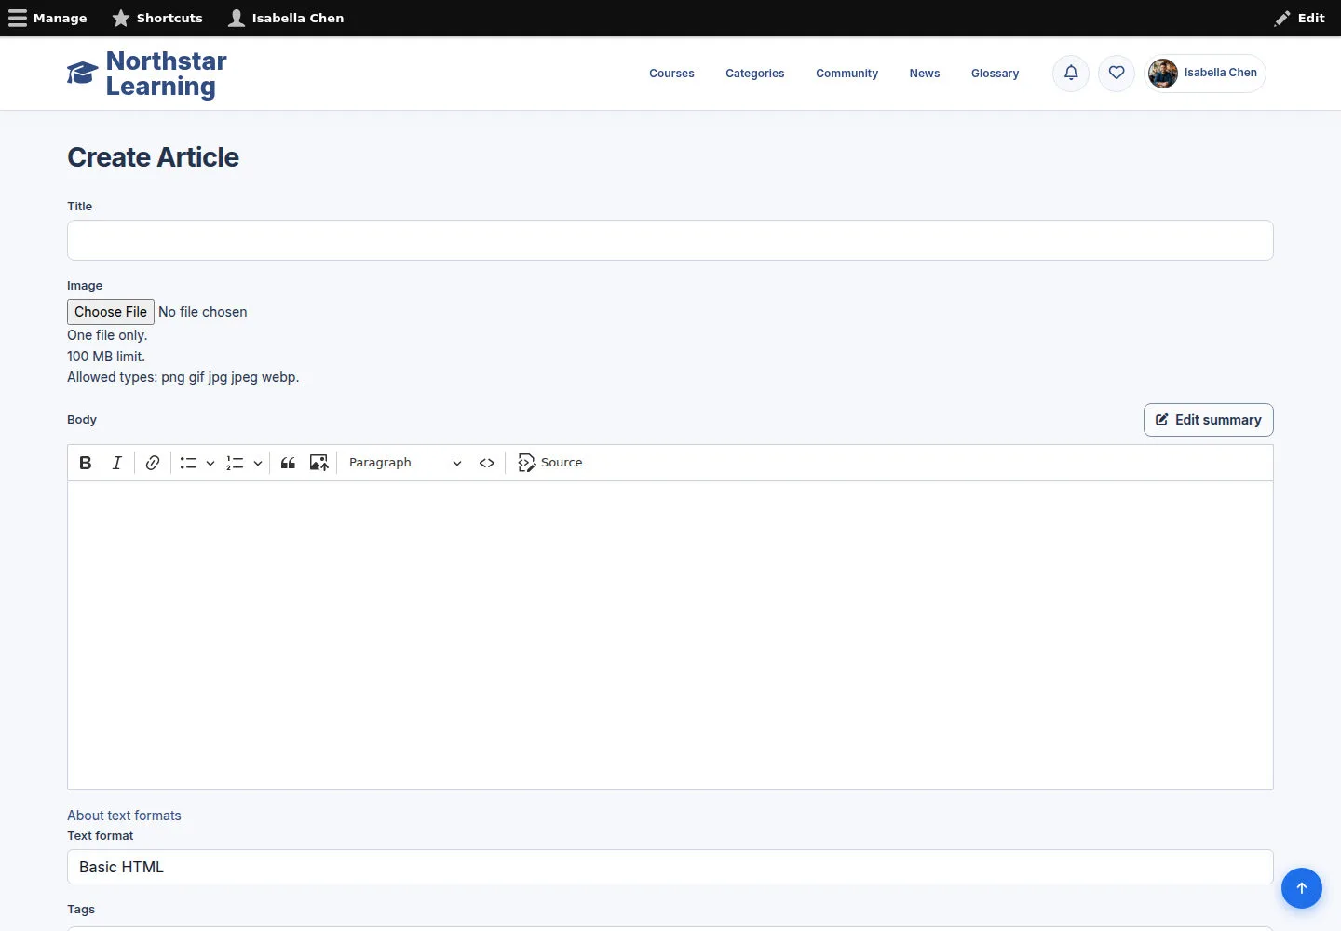This screenshot has height=931, width=1341.
Task: Click the Edit summary button
Action: [1209, 420]
